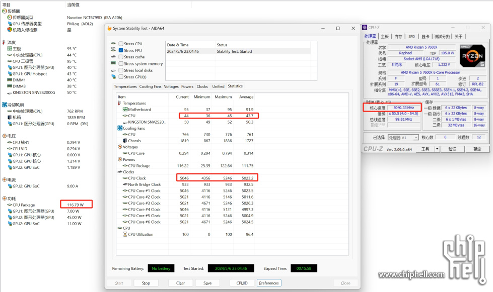Click the CPU-Z Validate button
Viewport: 493px width, 292px height.
452,149
